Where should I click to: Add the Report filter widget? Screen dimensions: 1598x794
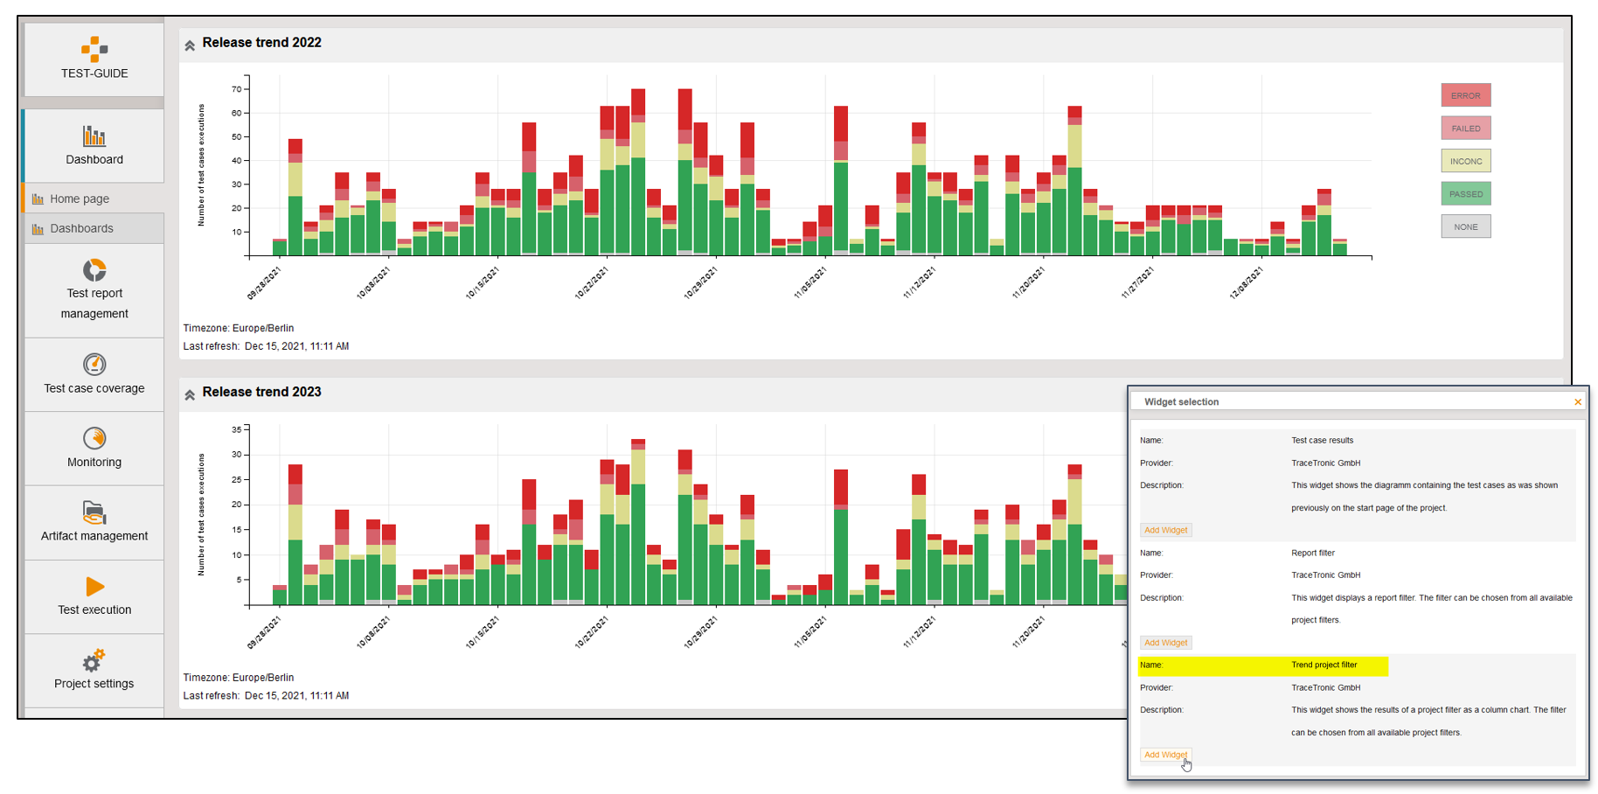[1165, 643]
